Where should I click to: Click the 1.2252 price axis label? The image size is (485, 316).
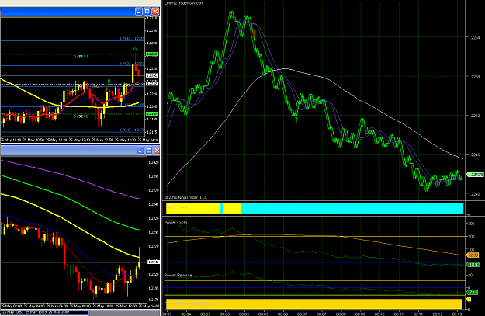click(x=473, y=116)
